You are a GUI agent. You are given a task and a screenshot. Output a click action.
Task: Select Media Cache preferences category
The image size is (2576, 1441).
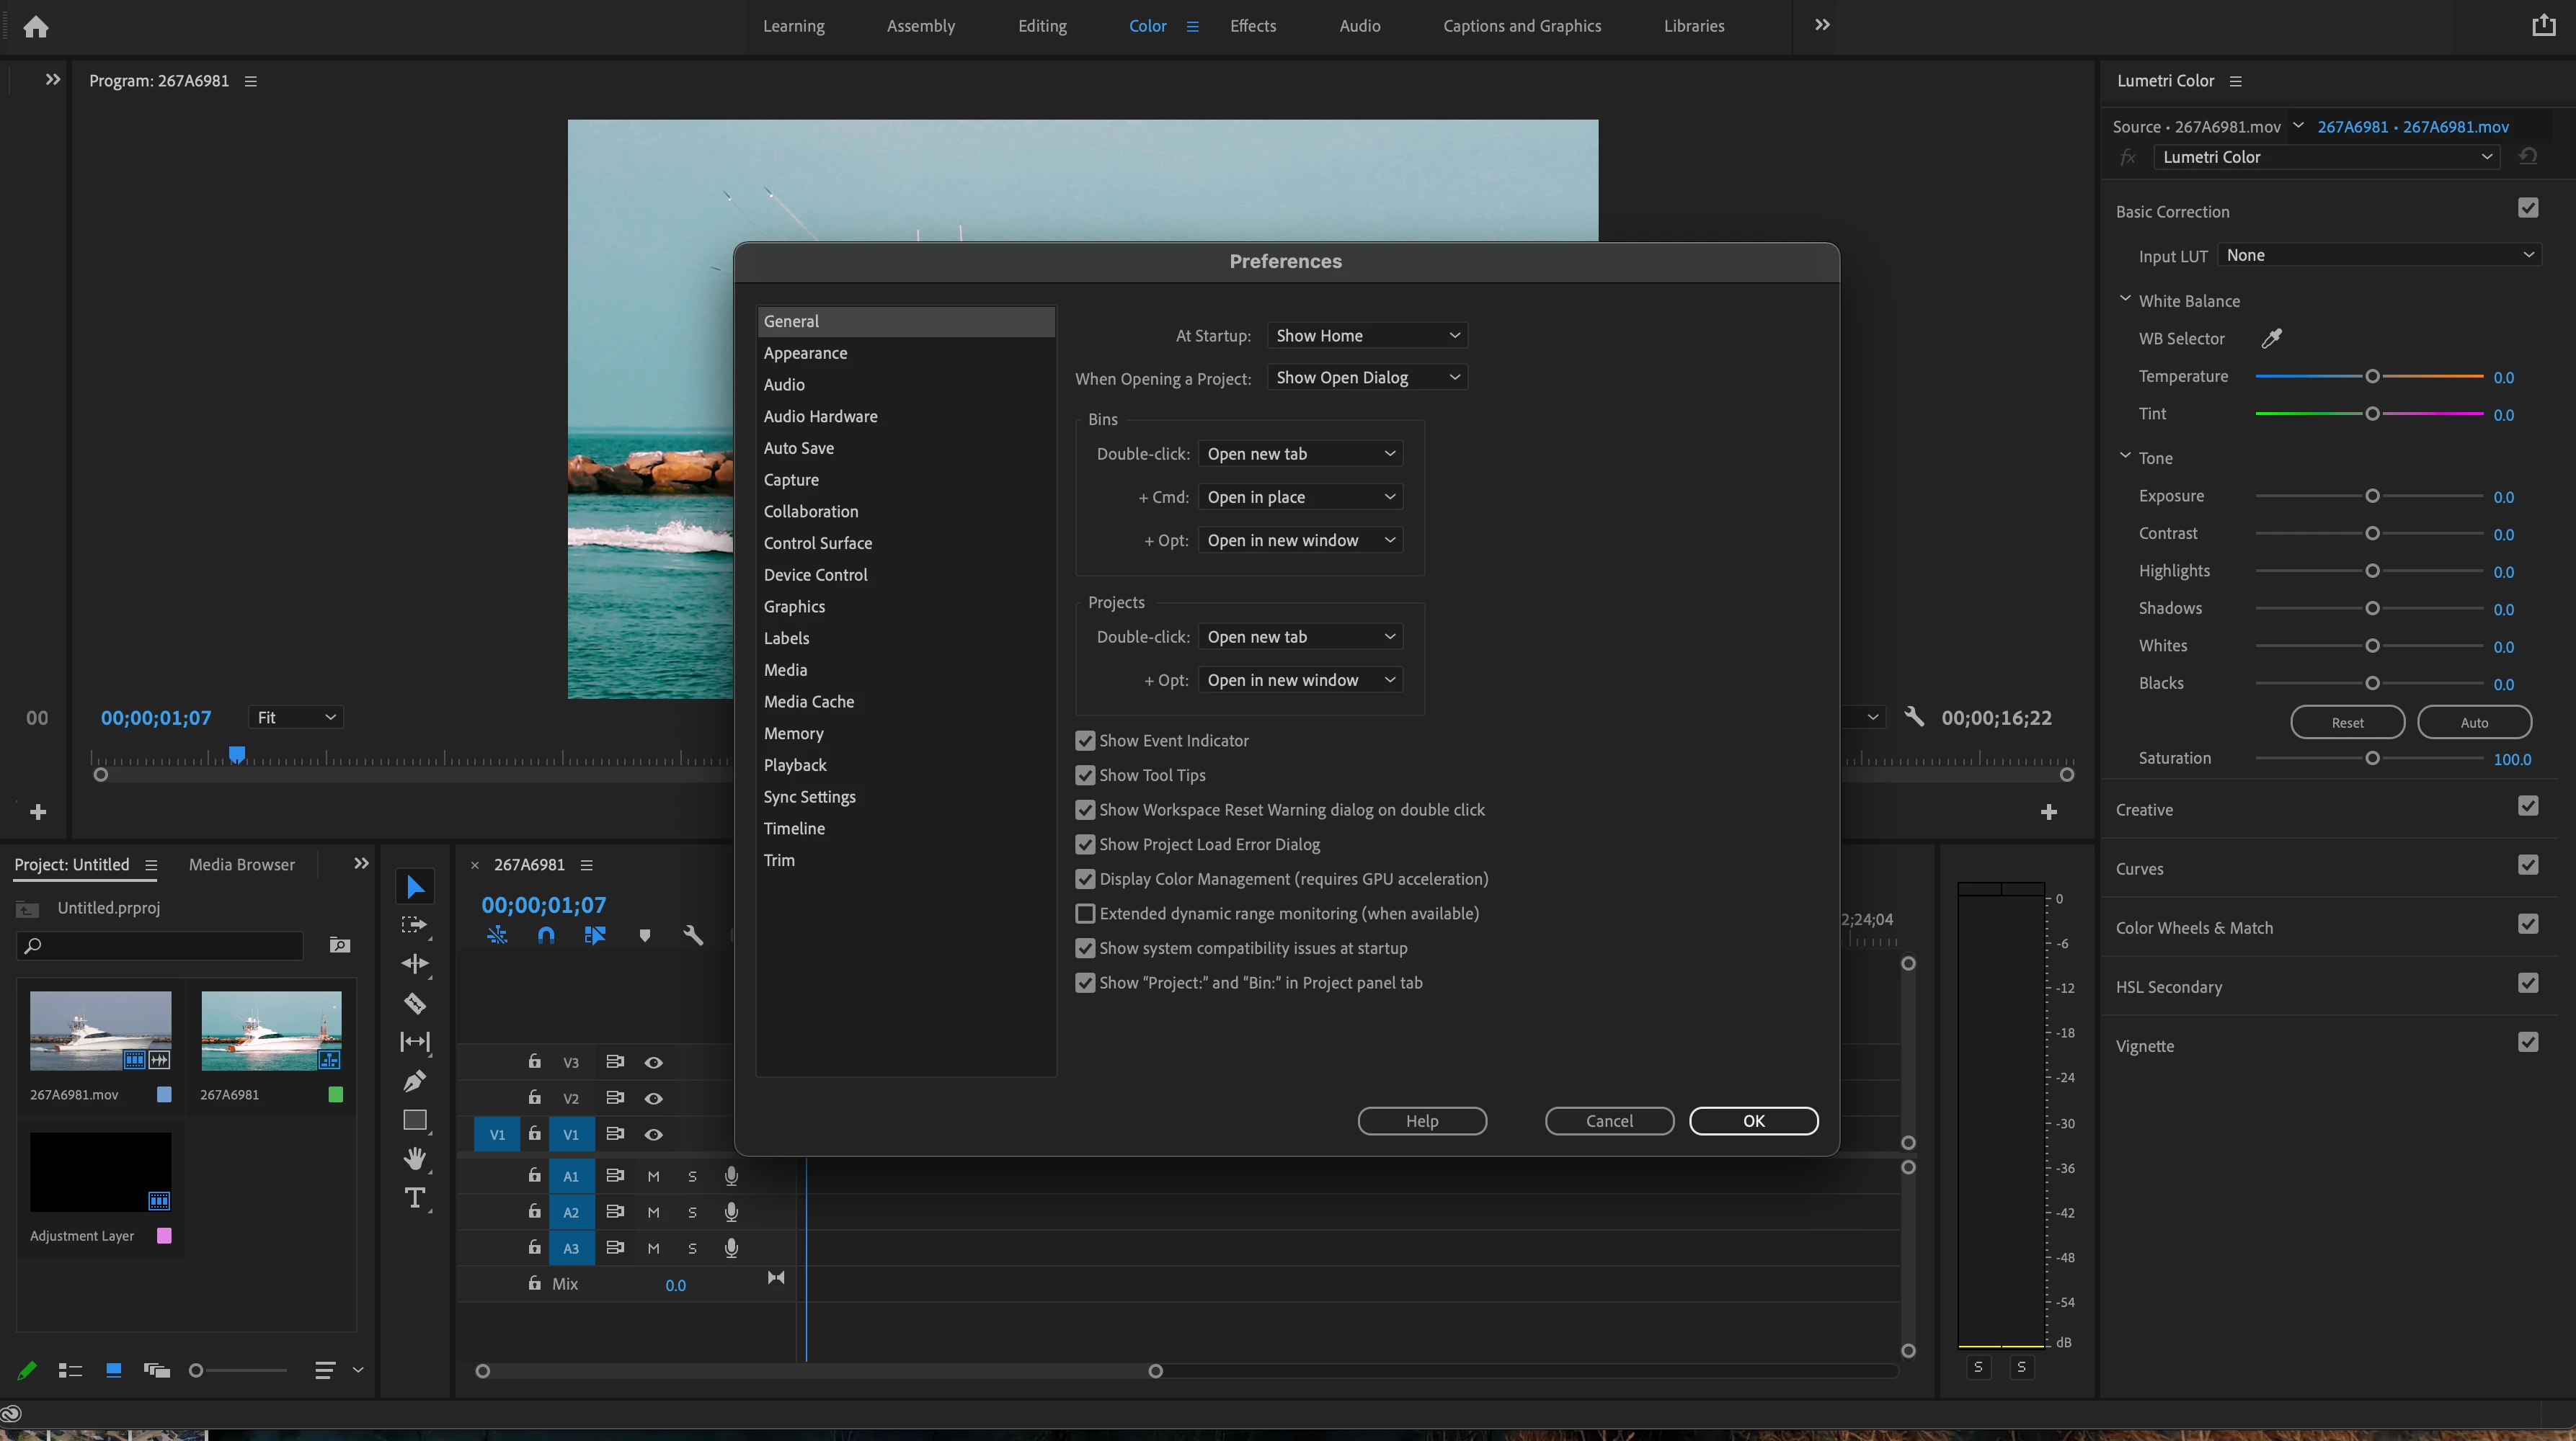[x=808, y=702]
